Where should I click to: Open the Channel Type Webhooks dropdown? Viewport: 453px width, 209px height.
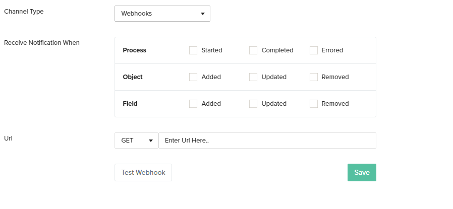[x=162, y=14]
